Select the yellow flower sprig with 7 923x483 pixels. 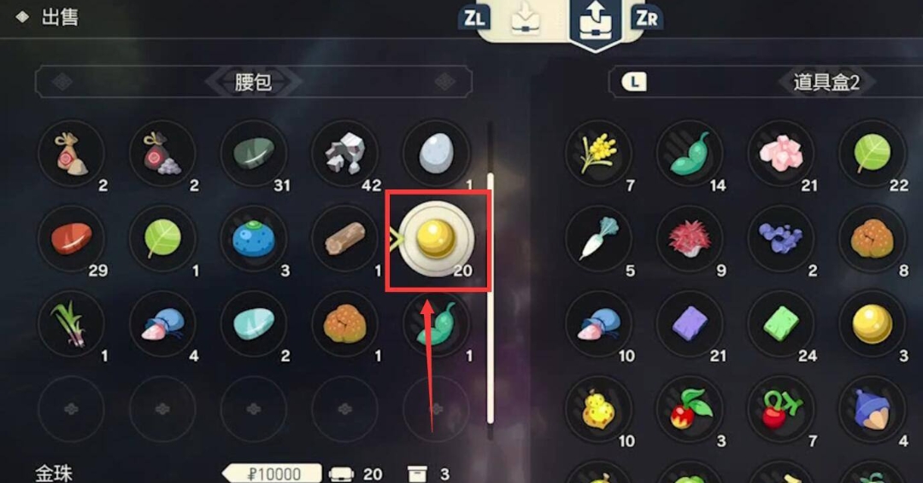pos(598,154)
